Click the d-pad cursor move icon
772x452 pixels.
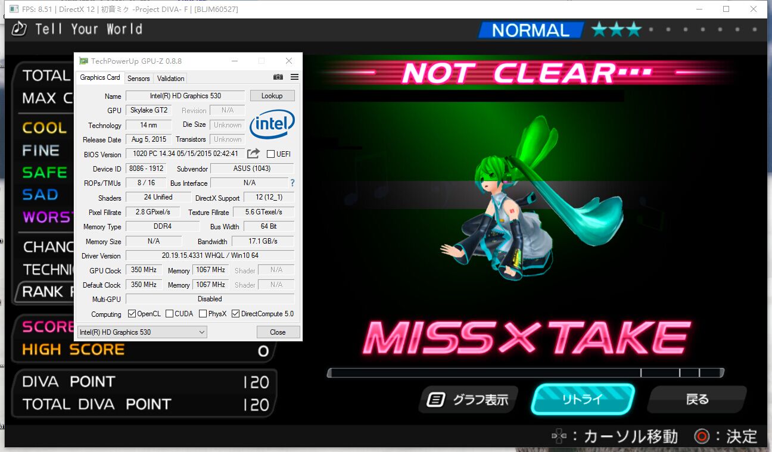559,437
